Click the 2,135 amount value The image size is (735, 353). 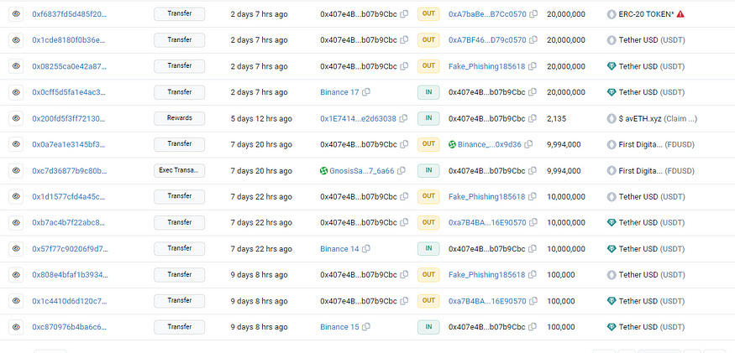click(556, 118)
